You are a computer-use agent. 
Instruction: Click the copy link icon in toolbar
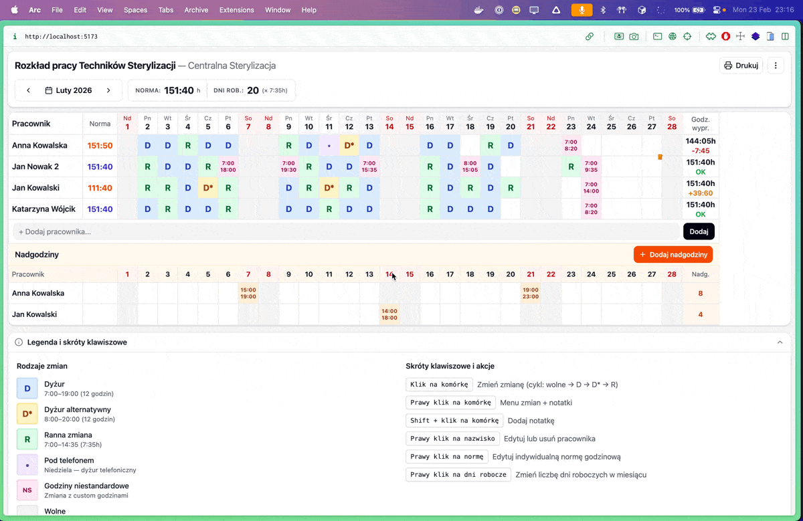tap(590, 37)
